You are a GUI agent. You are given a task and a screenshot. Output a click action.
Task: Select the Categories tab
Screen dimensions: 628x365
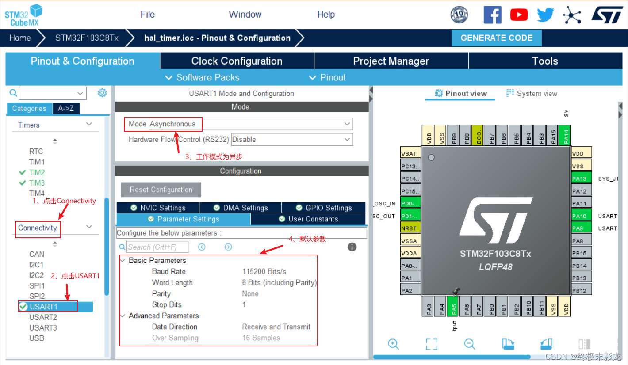coord(29,108)
